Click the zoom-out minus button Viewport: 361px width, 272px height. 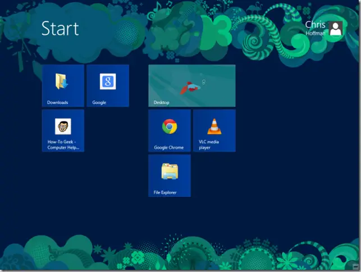click(x=355, y=266)
